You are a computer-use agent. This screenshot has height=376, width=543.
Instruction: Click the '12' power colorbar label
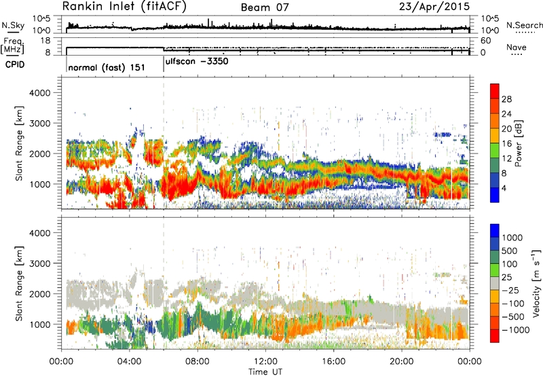(506, 159)
